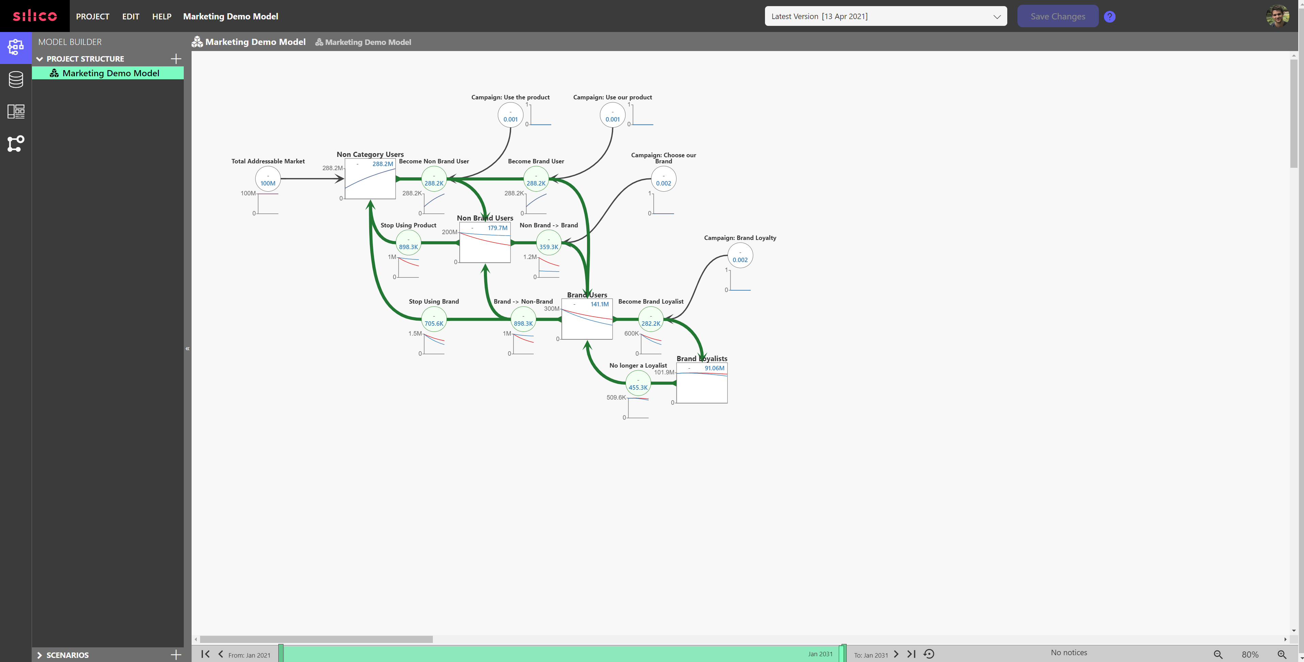Screen dimensions: 1304x662
Task: Jump to timeline end with skip-forward control
Action: [911, 655]
